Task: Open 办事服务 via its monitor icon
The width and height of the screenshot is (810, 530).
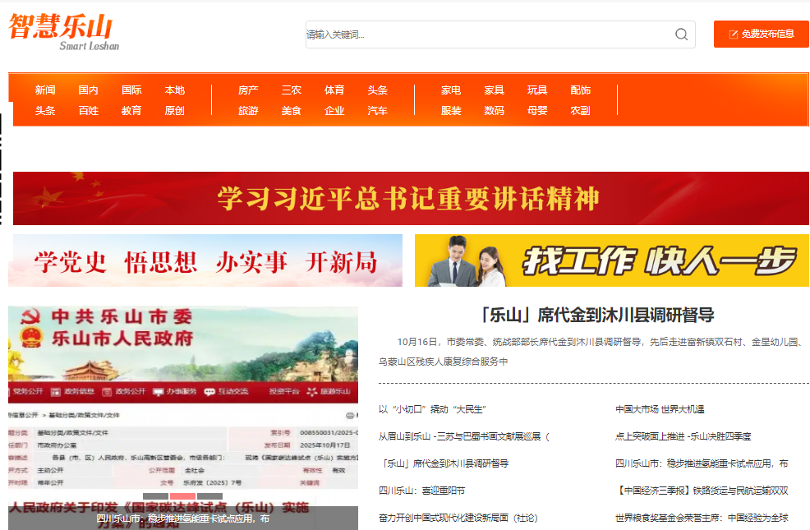Action: (x=156, y=392)
